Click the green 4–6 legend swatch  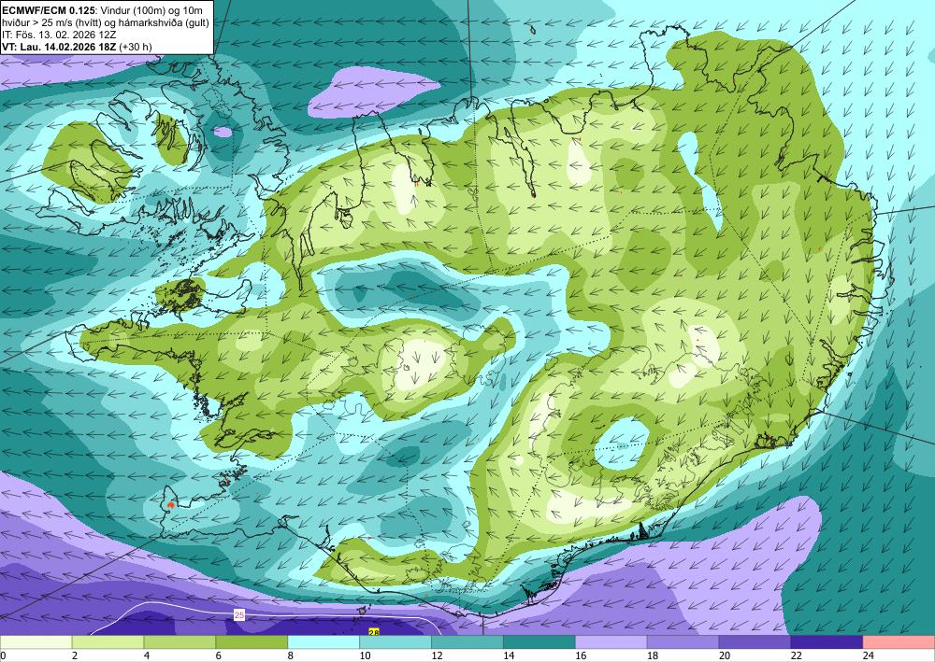click(180, 642)
